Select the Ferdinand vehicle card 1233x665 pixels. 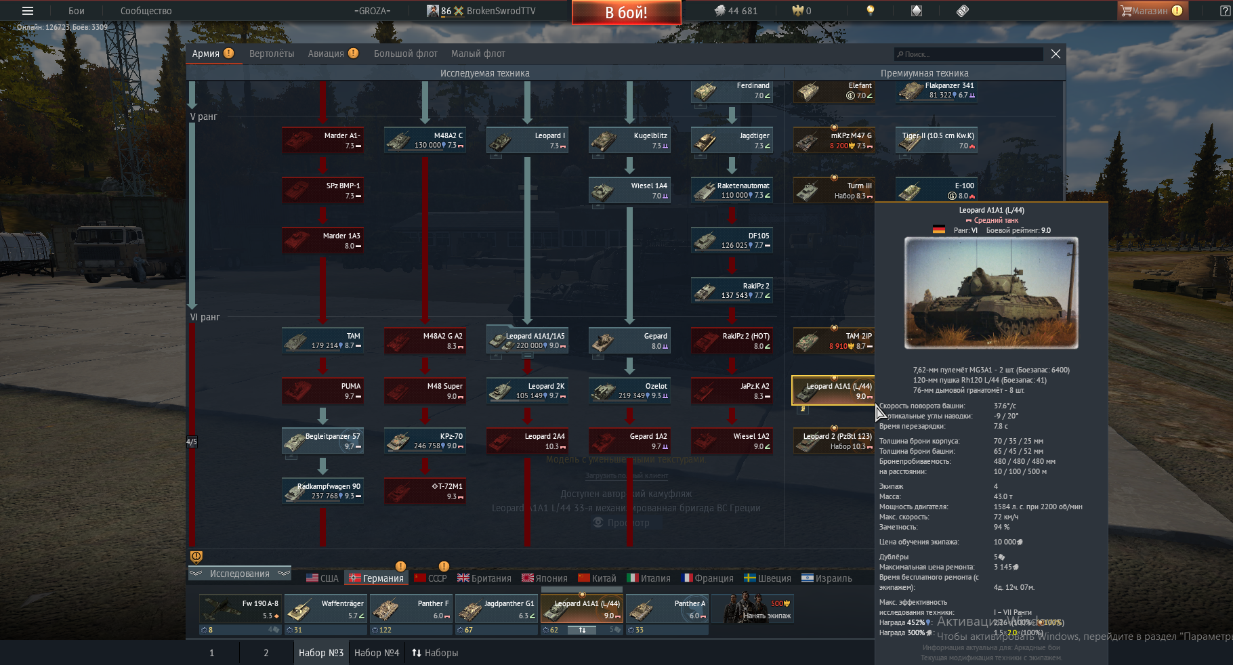pyautogui.click(x=732, y=91)
